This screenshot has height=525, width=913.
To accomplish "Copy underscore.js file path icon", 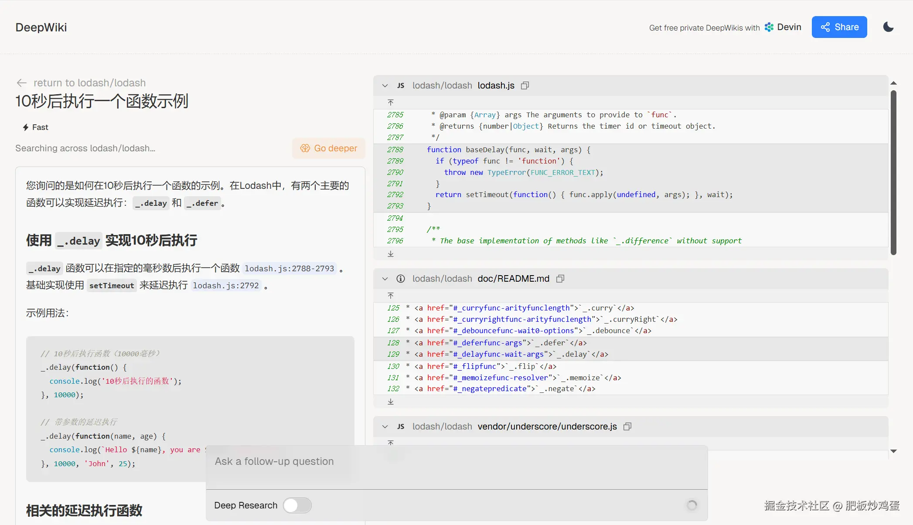I will [627, 426].
